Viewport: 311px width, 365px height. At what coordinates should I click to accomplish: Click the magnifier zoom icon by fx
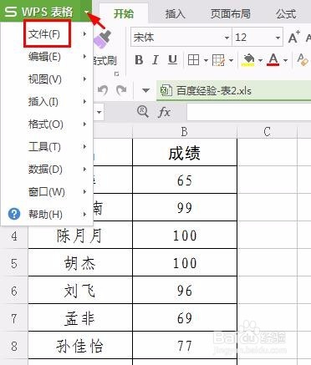point(143,112)
